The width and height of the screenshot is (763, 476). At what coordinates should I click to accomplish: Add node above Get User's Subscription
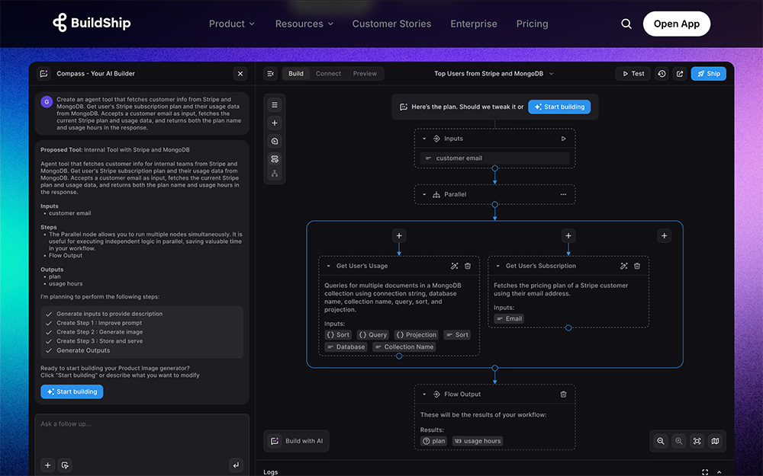click(x=568, y=236)
